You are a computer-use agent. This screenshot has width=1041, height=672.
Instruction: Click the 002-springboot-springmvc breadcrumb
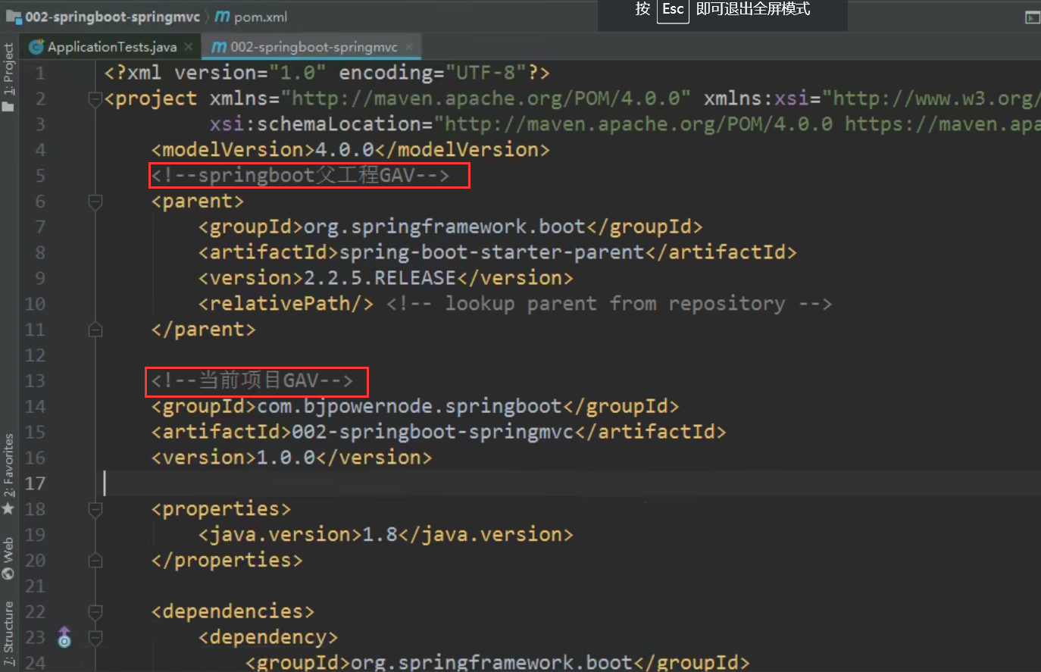point(103,17)
